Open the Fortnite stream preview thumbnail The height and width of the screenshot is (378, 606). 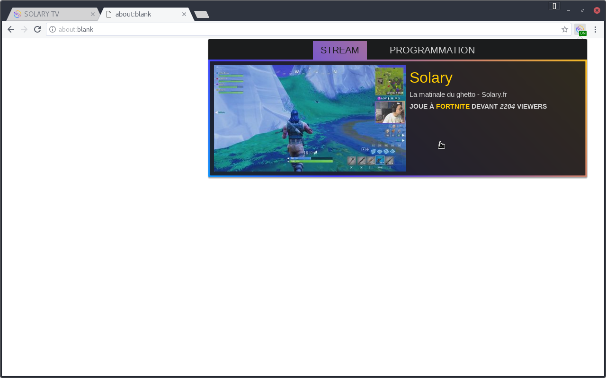(x=310, y=118)
